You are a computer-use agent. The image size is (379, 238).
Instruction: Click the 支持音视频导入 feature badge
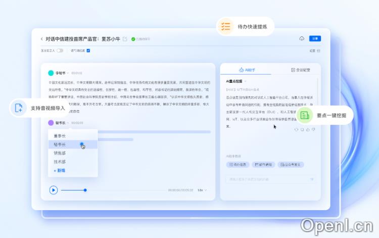(39, 108)
